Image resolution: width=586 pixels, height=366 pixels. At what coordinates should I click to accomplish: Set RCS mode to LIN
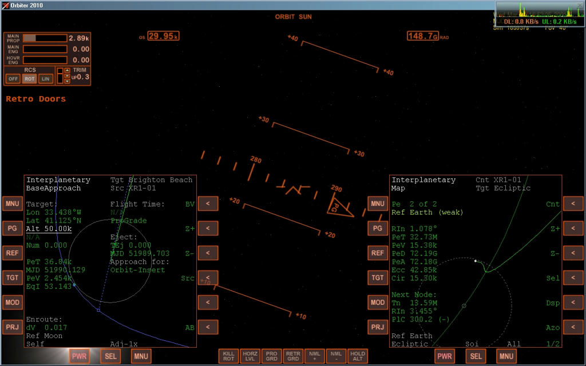46,79
